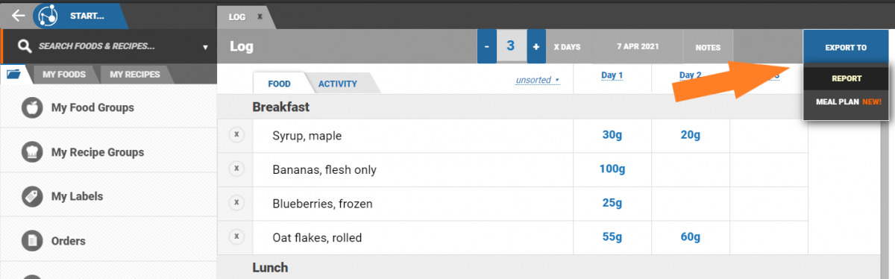Viewport: 895px width, 279px height.
Task: Remove Syrup, maple from log
Action: pos(236,135)
